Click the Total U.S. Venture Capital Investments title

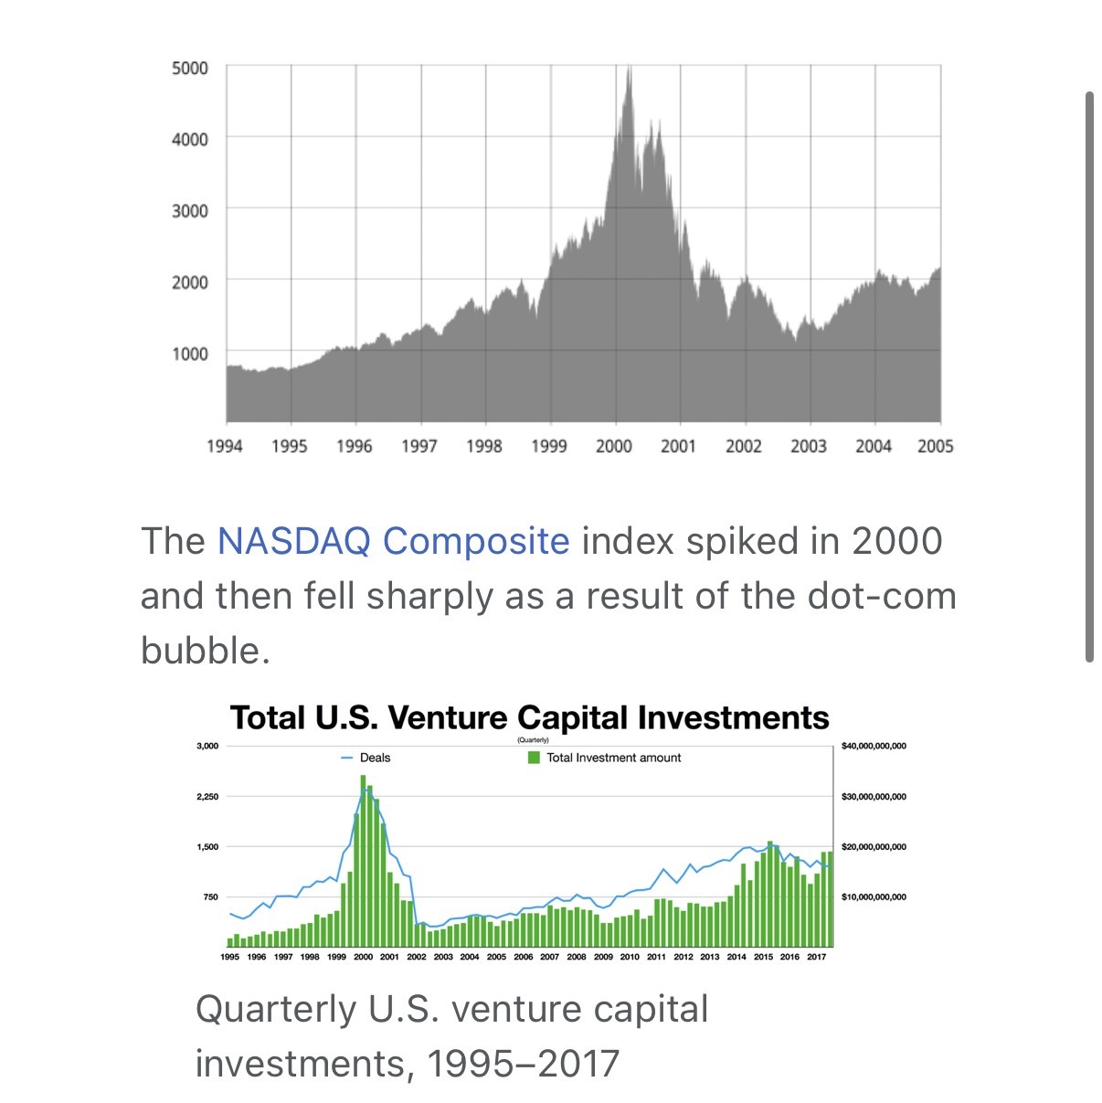coord(529,717)
